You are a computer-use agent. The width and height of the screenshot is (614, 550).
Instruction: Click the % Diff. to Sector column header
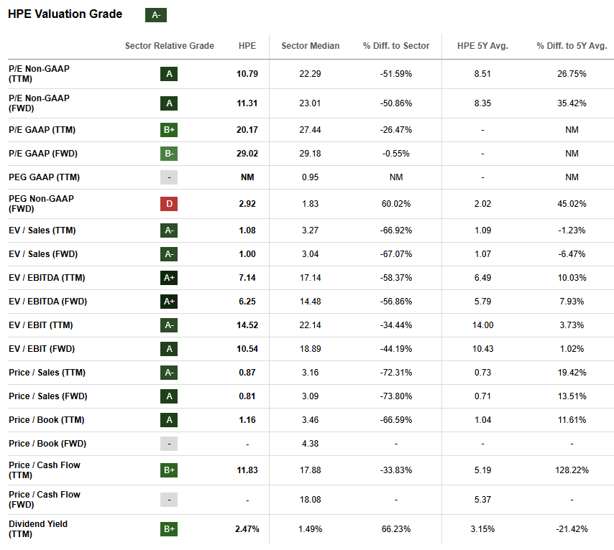(x=396, y=46)
